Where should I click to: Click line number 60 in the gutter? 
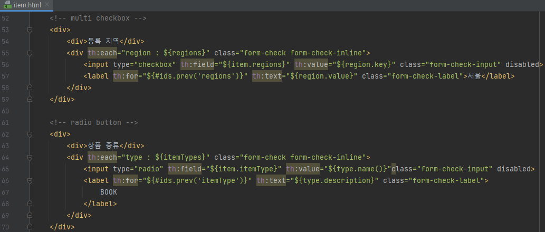pos(5,111)
